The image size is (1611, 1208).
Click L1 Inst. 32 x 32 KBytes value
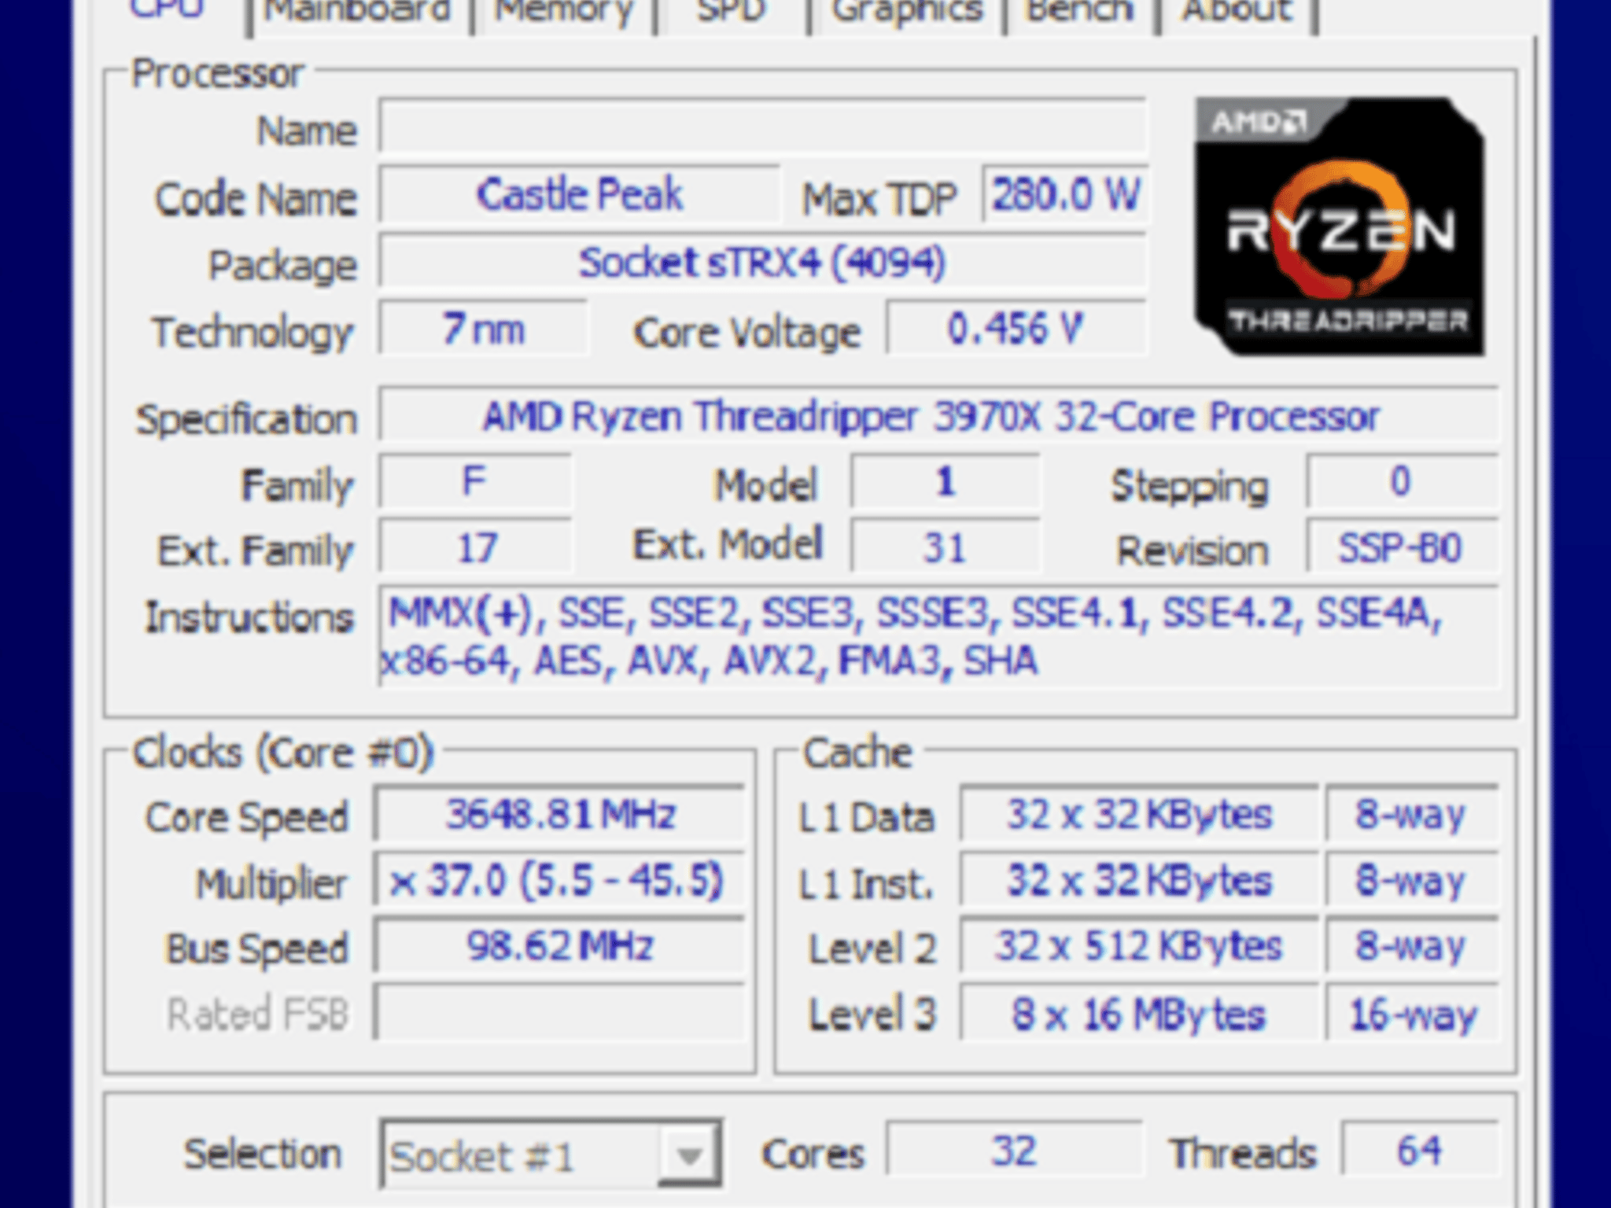[x=1139, y=881]
